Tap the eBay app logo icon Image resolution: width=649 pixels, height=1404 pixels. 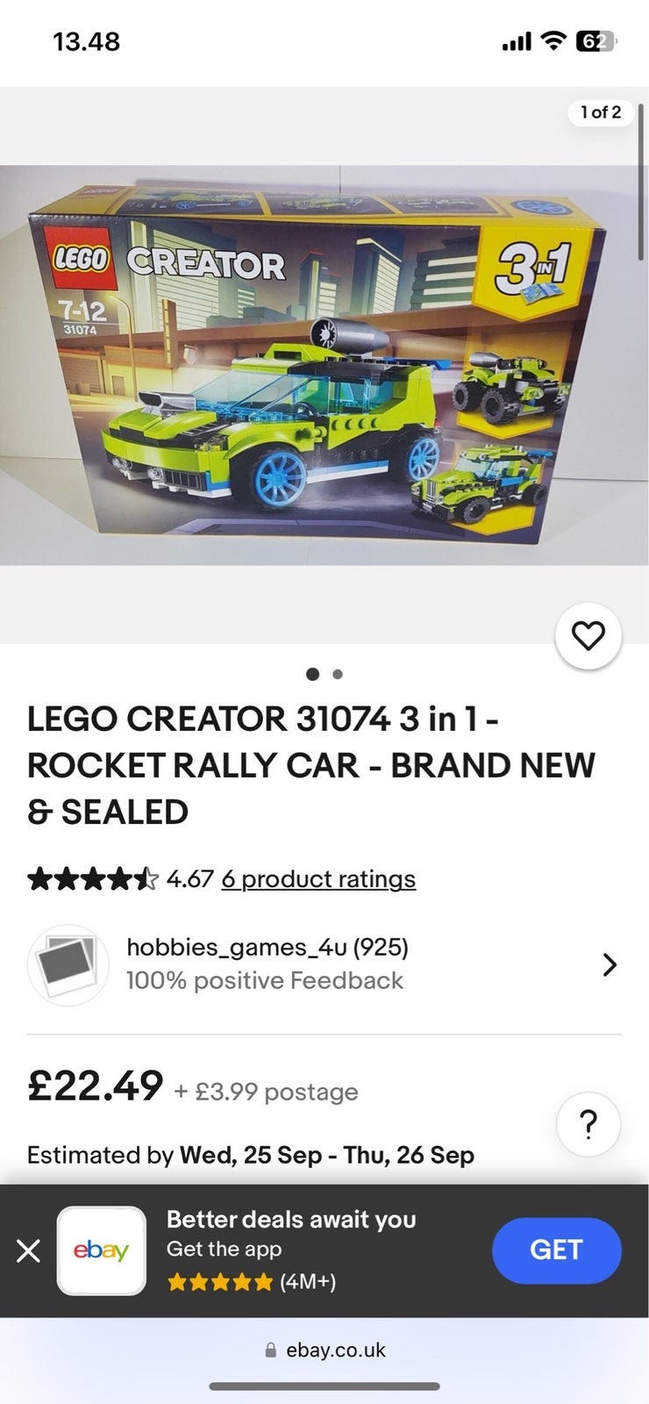[x=102, y=1250]
